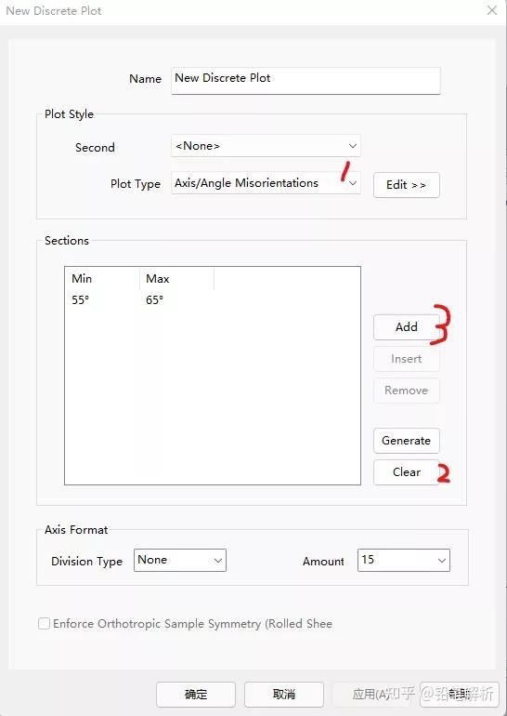Select the 55° Min cell in Sections list
The height and width of the screenshot is (716, 507).
click(x=80, y=300)
